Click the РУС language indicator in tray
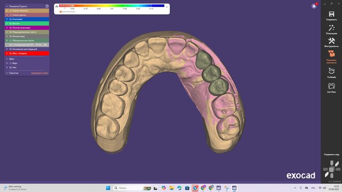The image size is (342, 192). [x=313, y=188]
